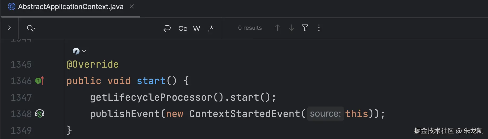This screenshot has height=139, width=488.
Task: Open the search filter funnel options
Action: pyautogui.click(x=305, y=28)
